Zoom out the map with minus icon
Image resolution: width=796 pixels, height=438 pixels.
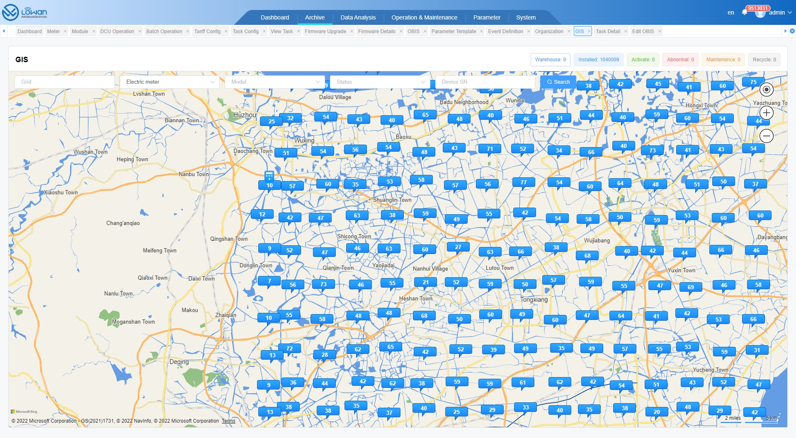click(x=767, y=136)
